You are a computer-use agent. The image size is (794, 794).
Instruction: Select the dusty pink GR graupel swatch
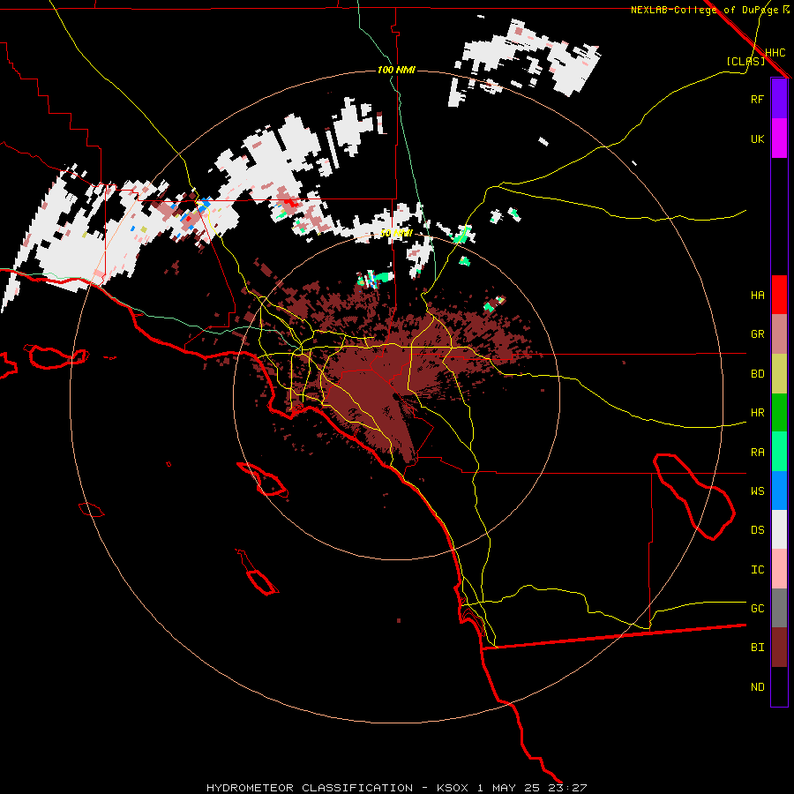click(x=779, y=334)
